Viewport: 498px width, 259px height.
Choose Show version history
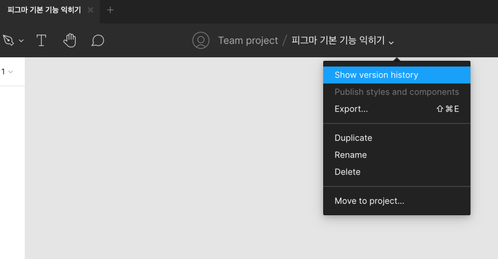[x=396, y=75]
